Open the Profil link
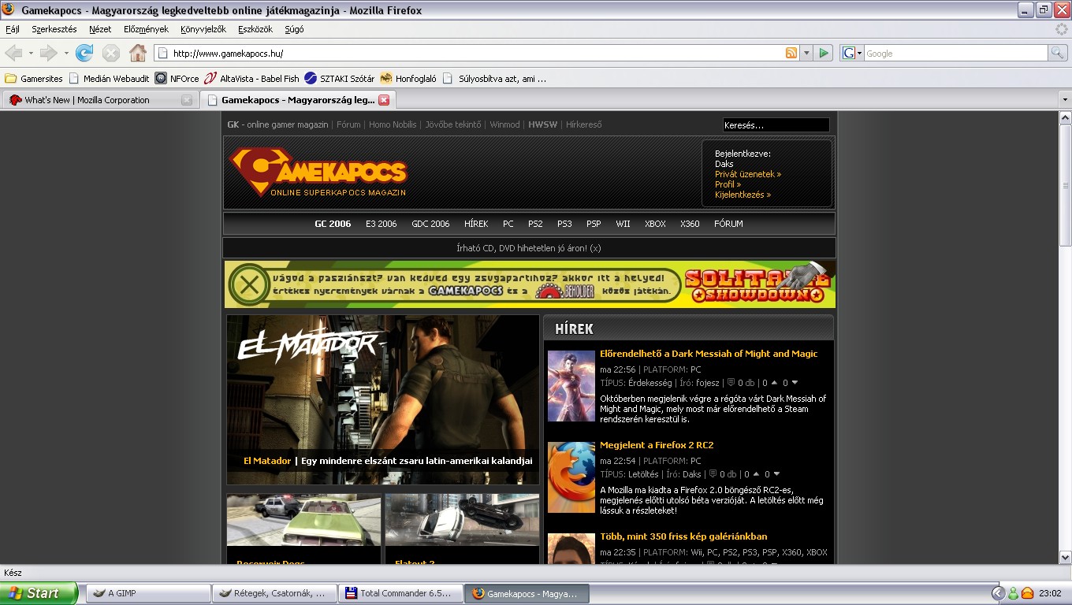 (728, 184)
